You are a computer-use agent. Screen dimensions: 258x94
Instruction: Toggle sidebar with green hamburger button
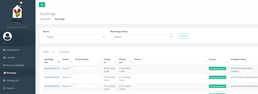tap(42, 4)
